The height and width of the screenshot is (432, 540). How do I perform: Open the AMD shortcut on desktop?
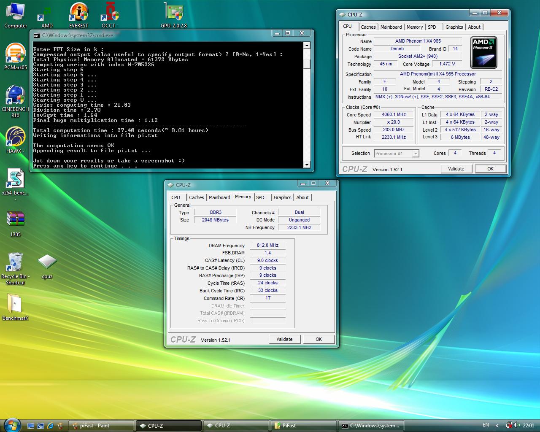click(x=47, y=15)
